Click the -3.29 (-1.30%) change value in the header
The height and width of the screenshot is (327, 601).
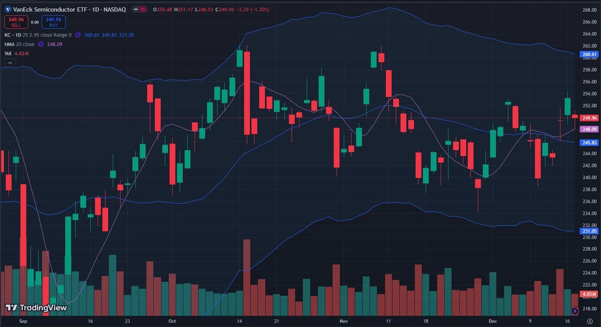coord(253,9)
